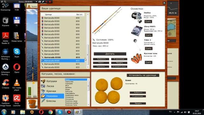Viewport: 204px width, 115px height.
Task: Click the bucket icon in the game window
Action: tap(32, 104)
